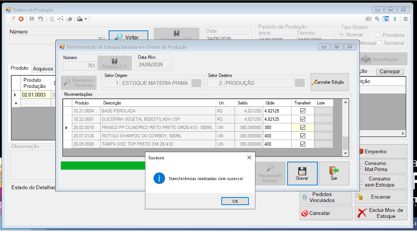Open Setor Origem lookup ellipsis button
The height and width of the screenshot is (232, 417).
point(196,83)
